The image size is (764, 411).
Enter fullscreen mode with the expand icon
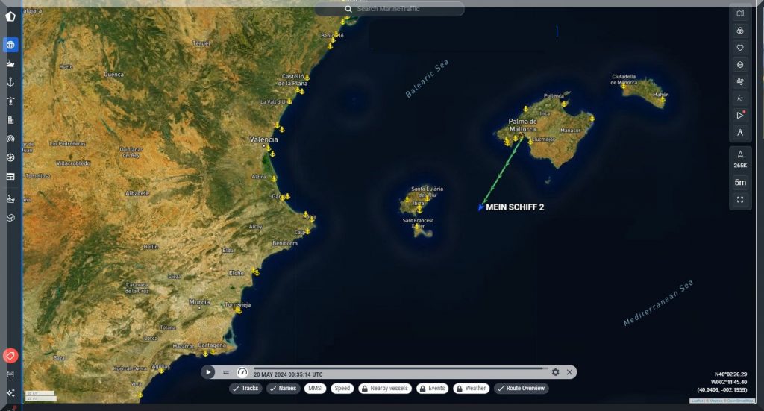[x=739, y=199]
